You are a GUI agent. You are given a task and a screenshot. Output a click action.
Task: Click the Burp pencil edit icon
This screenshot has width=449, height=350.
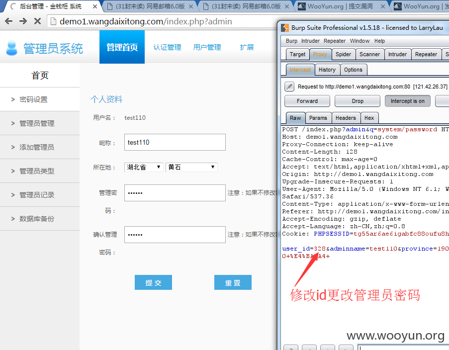[289, 87]
